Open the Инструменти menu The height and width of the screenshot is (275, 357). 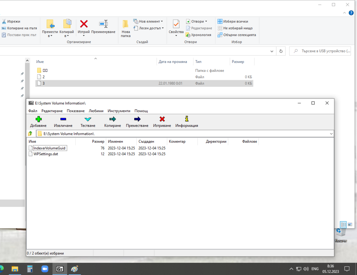tap(119, 111)
